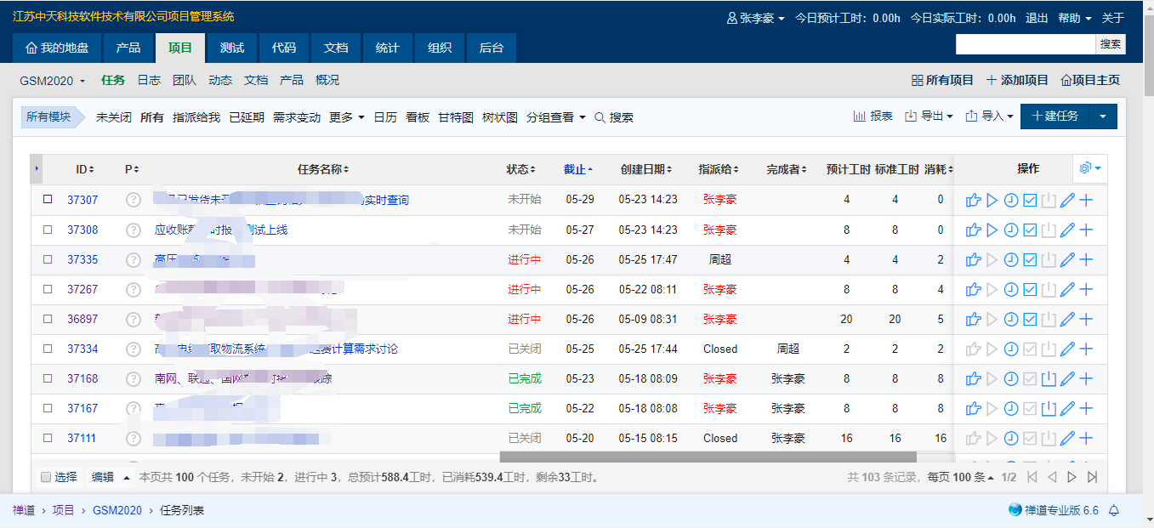1154x528 pixels.
Task: Tick the checkbox for task 37307
Action: click(48, 200)
